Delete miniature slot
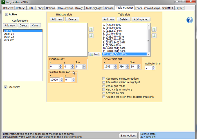197x139 pixels. click(72, 19)
